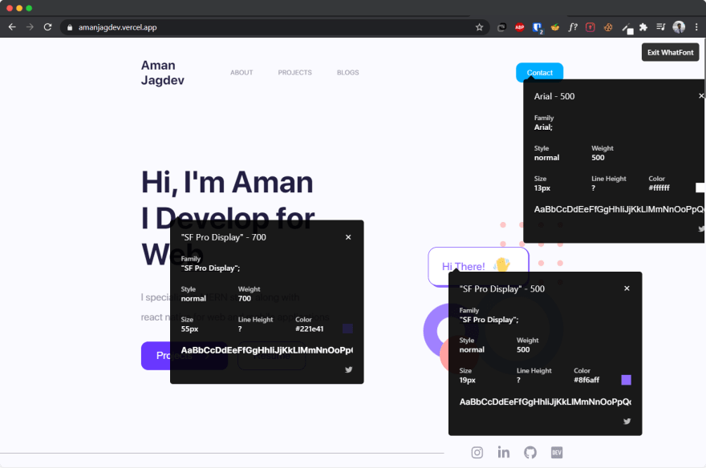
Task: Go back using the browser back arrow
Action: 12,27
